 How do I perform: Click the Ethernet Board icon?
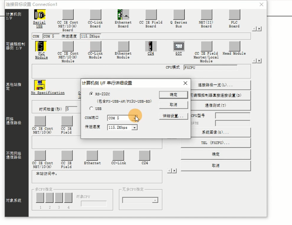123,15
